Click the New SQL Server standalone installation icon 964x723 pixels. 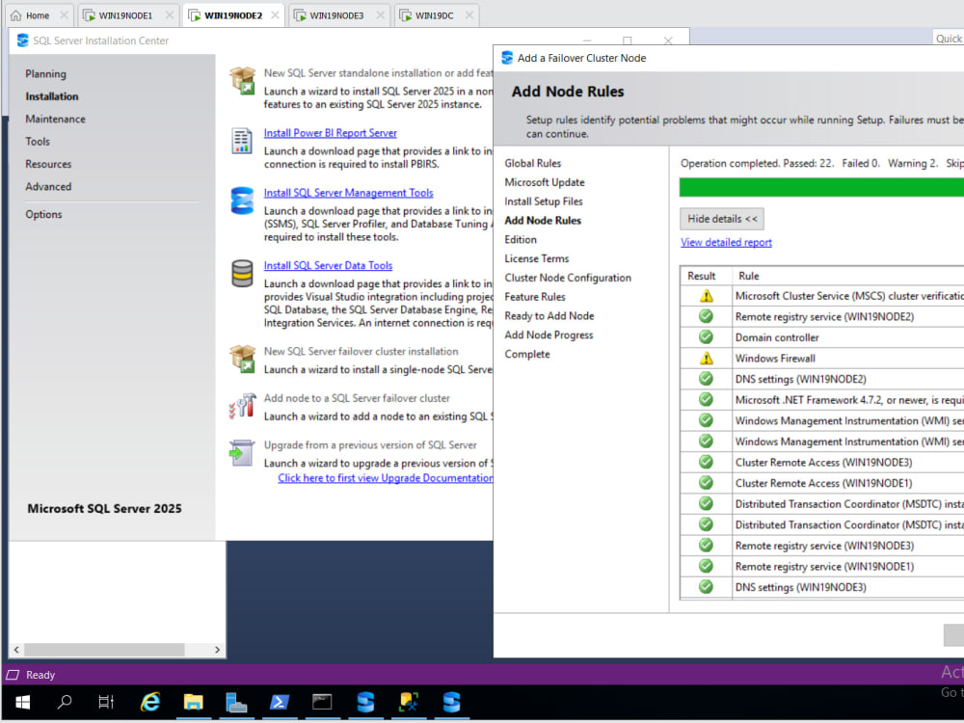pos(242,81)
